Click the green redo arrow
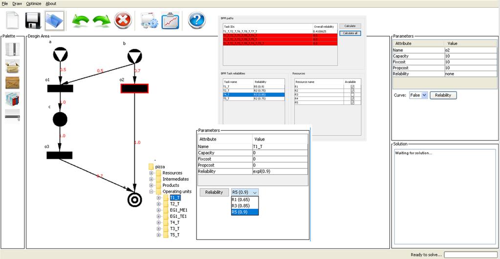Image resolution: width=500 pixels, height=259 pixels. [x=101, y=21]
